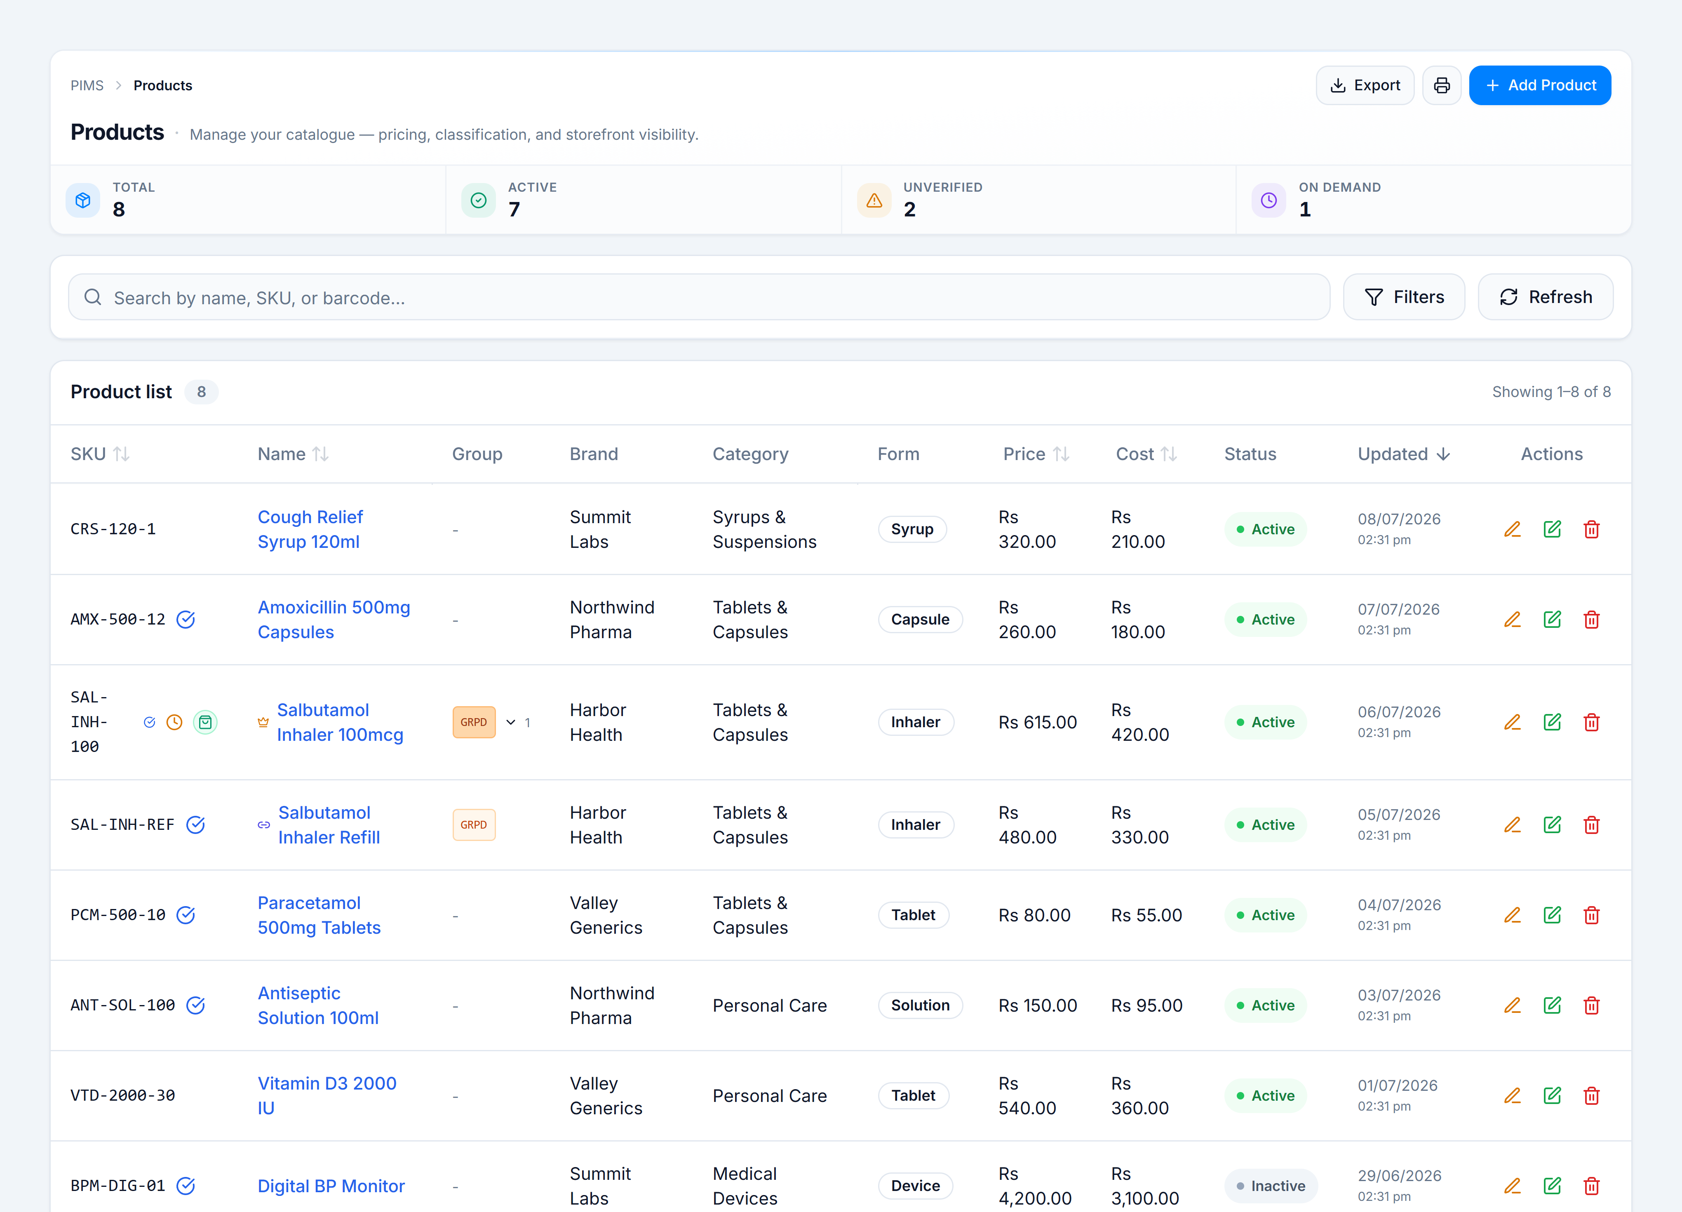The image size is (1682, 1212).
Task: Delete Amoxicillin 500mg Capsules via the trash icon
Action: coord(1591,619)
